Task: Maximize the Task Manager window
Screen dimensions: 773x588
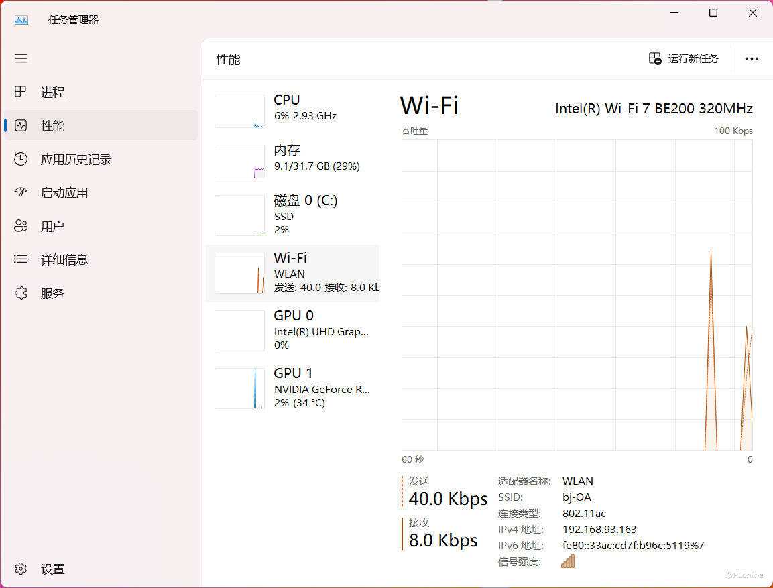Action: (713, 13)
